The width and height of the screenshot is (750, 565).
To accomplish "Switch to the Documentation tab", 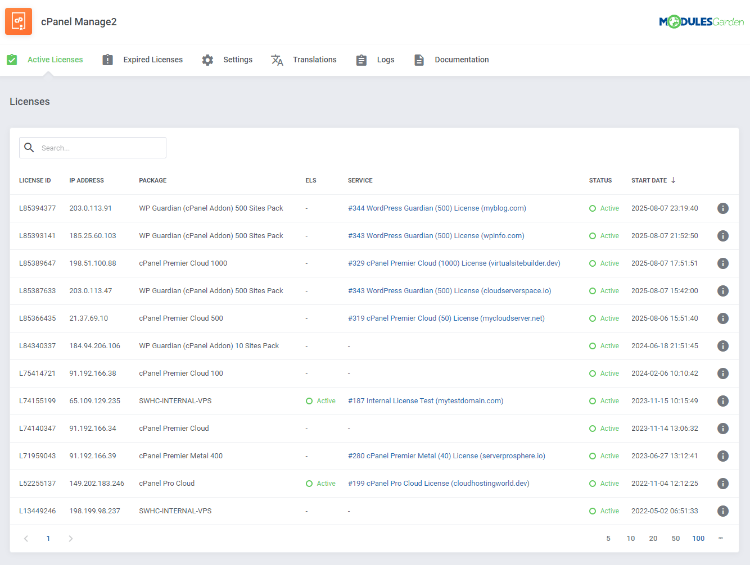I will (461, 60).
